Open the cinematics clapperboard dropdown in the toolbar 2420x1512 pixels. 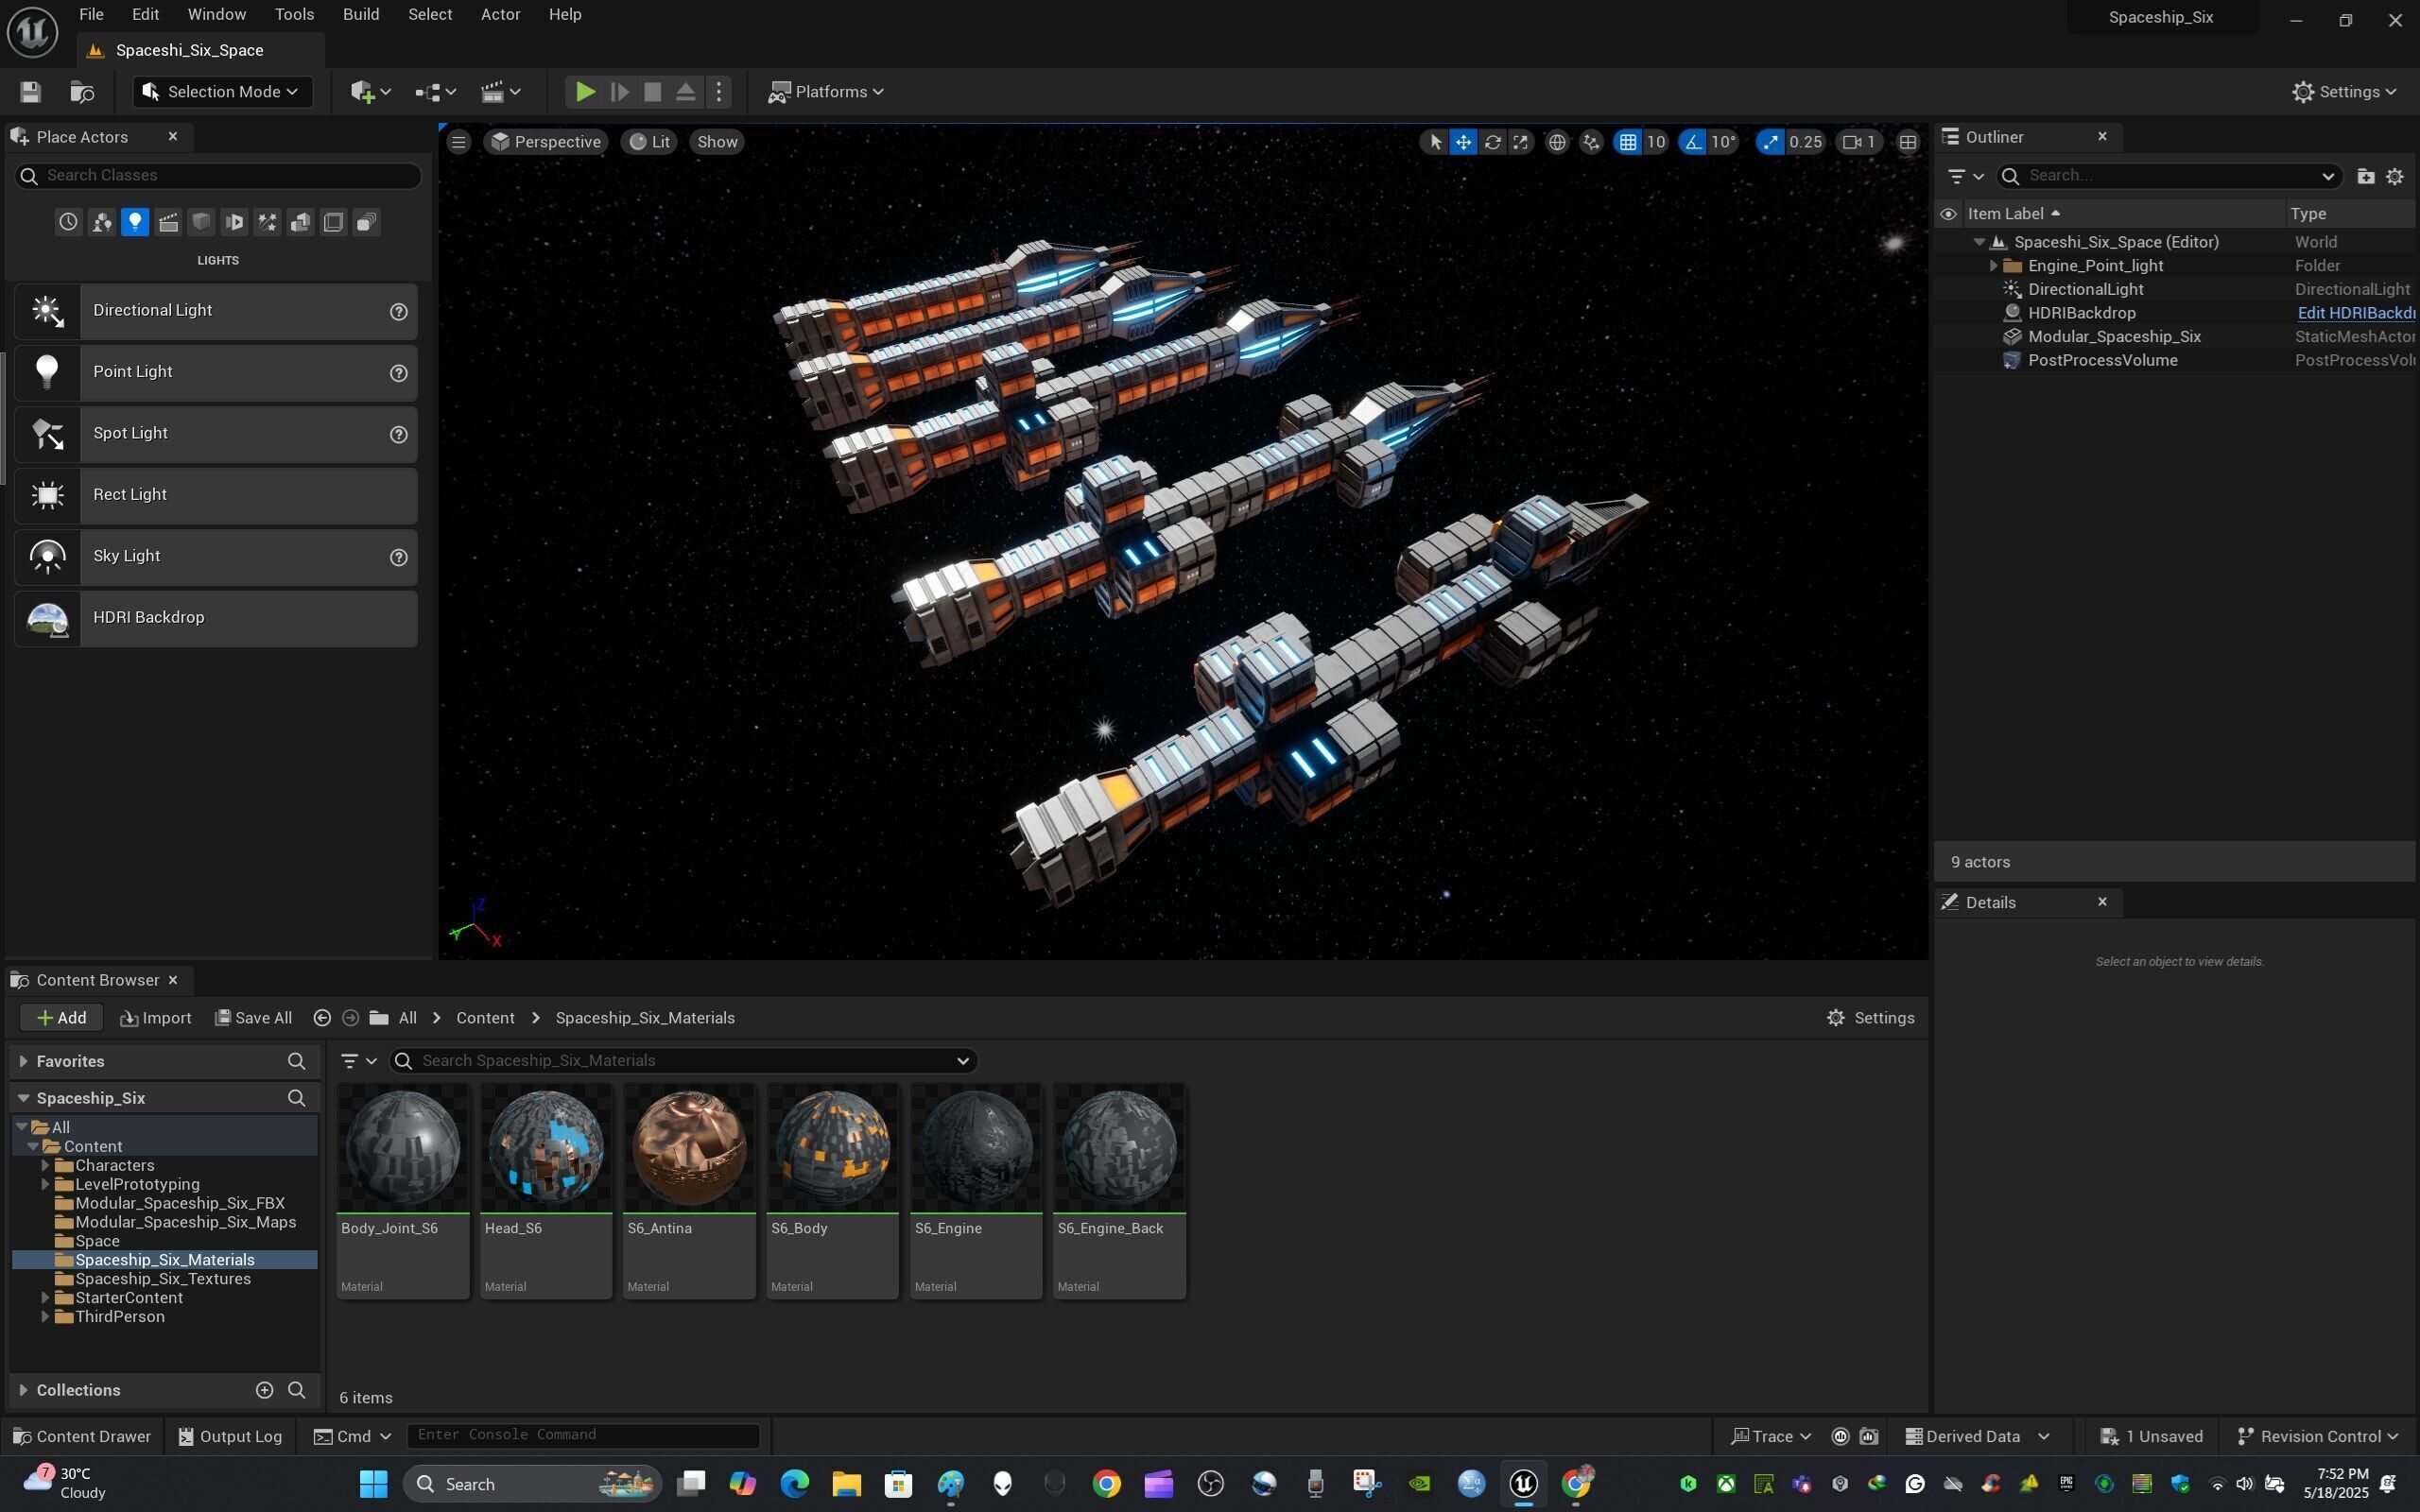(500, 92)
